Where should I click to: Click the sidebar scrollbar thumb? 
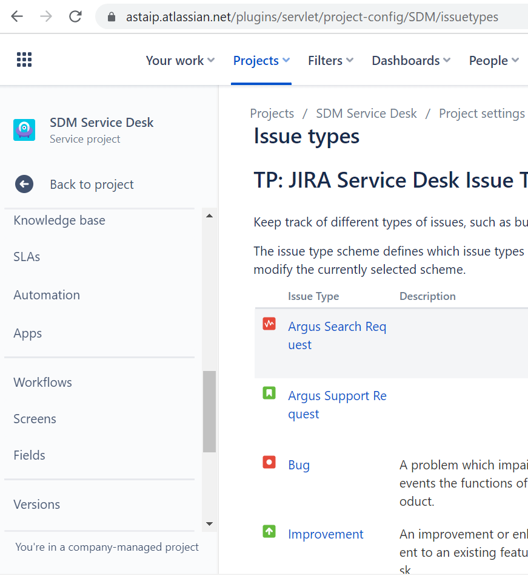click(x=210, y=412)
